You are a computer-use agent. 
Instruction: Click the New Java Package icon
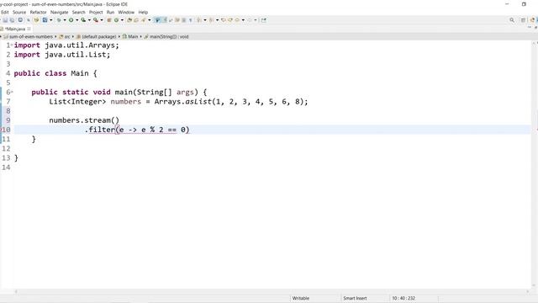109,20
